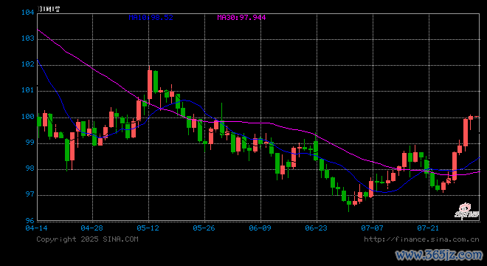Click the www.365jz.com watermark
The height and width of the screenshot is (266, 487).
pyautogui.click(x=439, y=255)
